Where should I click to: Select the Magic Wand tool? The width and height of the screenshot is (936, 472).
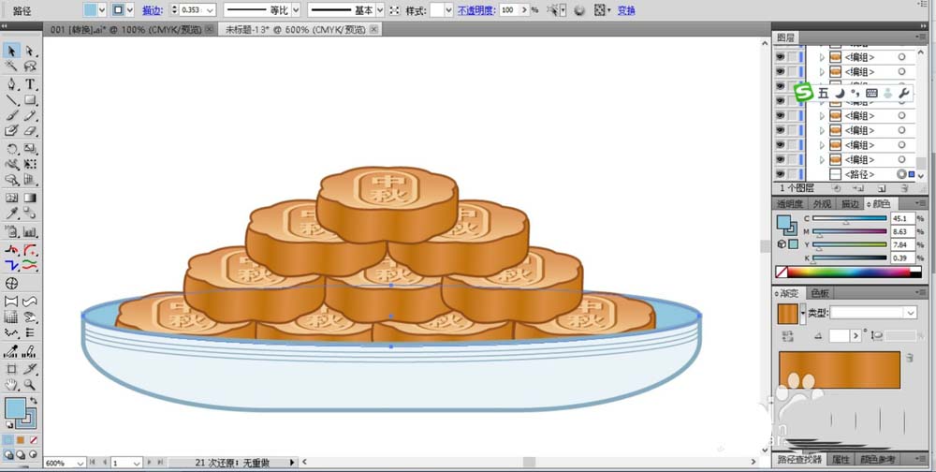[11, 66]
